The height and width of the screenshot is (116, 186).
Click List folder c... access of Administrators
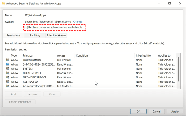65,86
